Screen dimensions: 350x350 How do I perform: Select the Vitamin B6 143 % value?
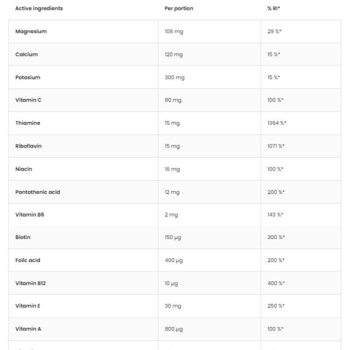point(275,214)
